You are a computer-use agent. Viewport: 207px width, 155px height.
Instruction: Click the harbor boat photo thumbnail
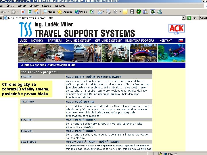tap(60, 53)
